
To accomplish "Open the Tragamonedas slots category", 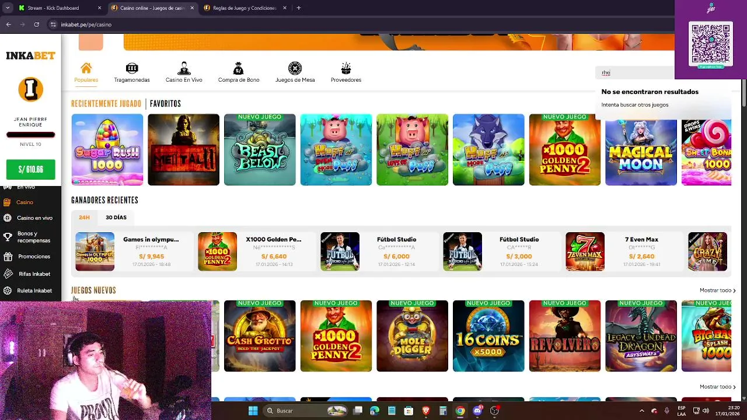I will coord(132,72).
